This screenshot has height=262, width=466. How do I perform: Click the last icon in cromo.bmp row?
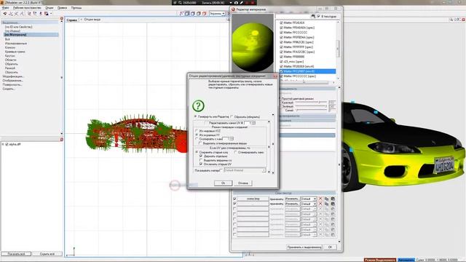(x=333, y=199)
